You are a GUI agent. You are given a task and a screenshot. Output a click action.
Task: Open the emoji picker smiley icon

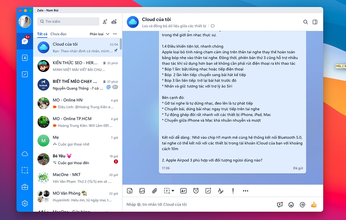click(x=291, y=204)
